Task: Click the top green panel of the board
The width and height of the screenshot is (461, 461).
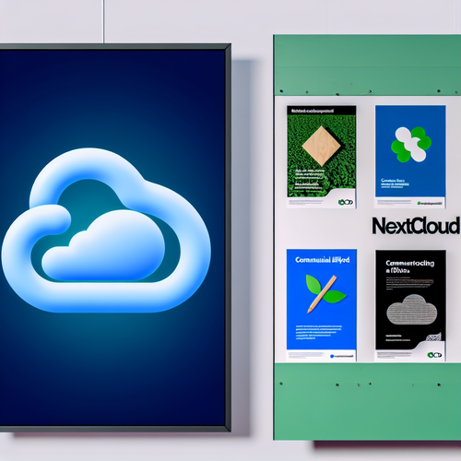Action: click(367, 65)
